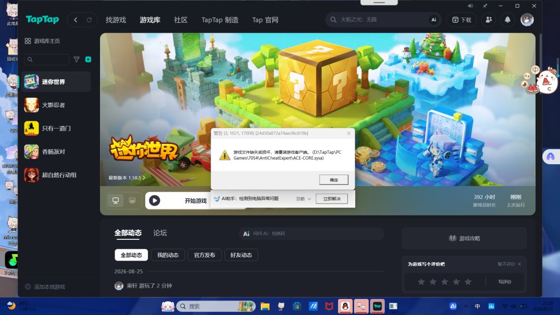Open the TapTap icon in taskbar
Screen dimensions: 560x315
pos(377,306)
